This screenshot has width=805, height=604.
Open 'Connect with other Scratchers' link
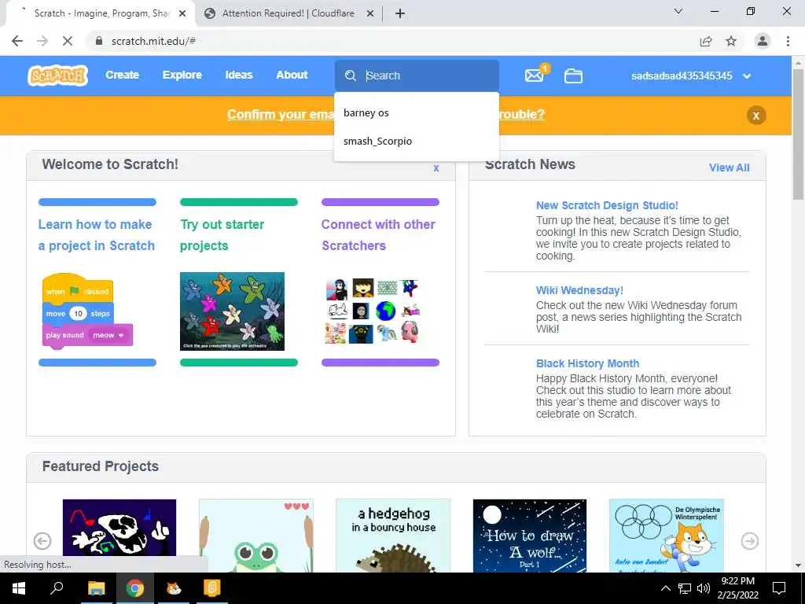[x=378, y=234]
